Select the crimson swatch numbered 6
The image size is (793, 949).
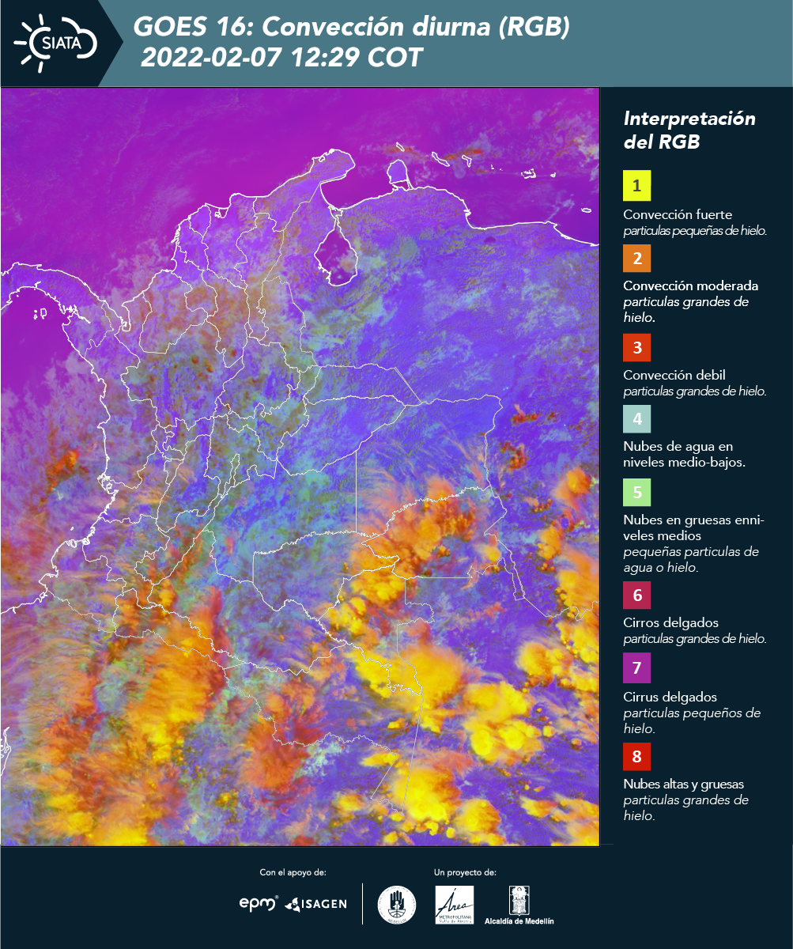[636, 595]
